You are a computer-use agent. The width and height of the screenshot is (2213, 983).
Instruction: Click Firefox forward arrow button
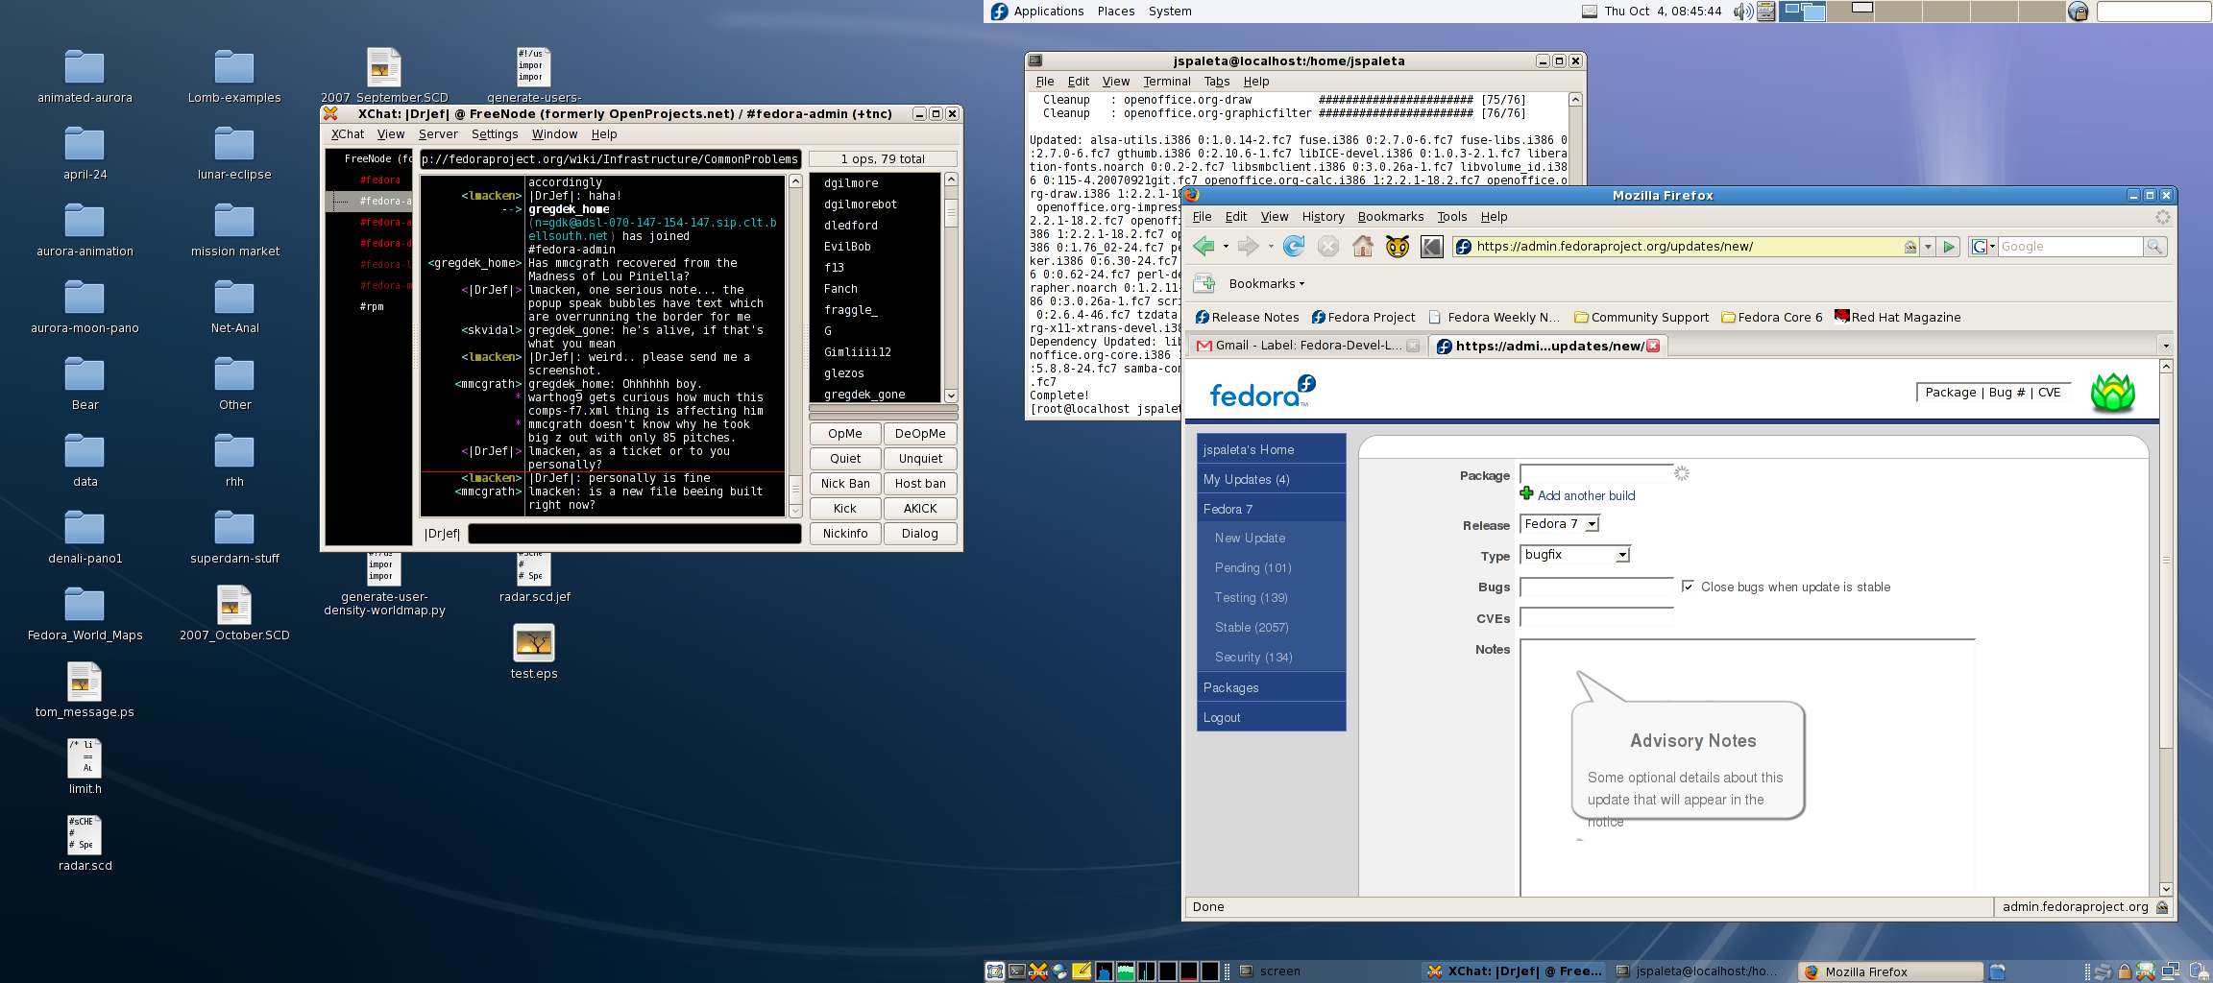1248,247
